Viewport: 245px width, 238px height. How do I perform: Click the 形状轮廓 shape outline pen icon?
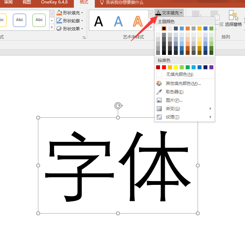click(59, 21)
